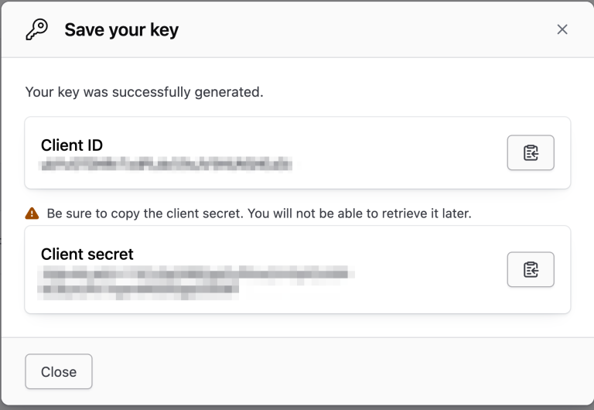Dismiss dialog with the X icon
594x410 pixels.
(x=562, y=29)
